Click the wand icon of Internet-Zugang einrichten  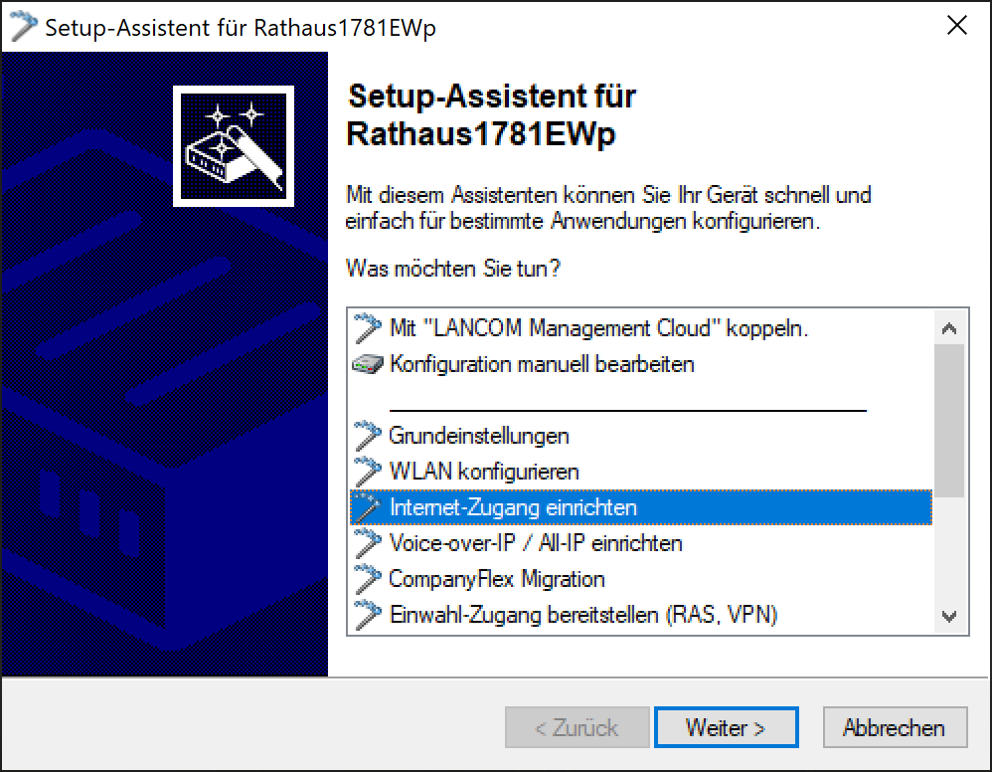[x=367, y=507]
